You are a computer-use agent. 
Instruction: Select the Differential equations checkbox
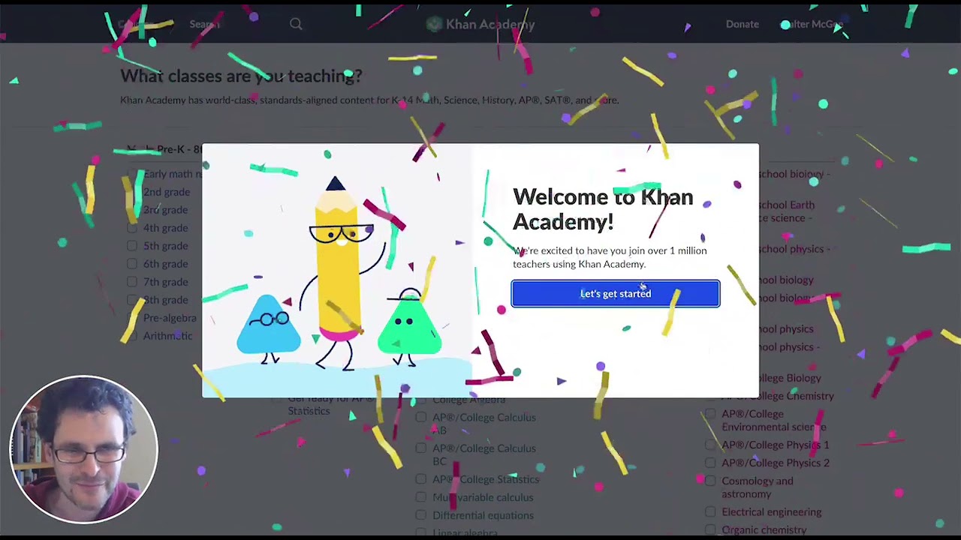421,515
